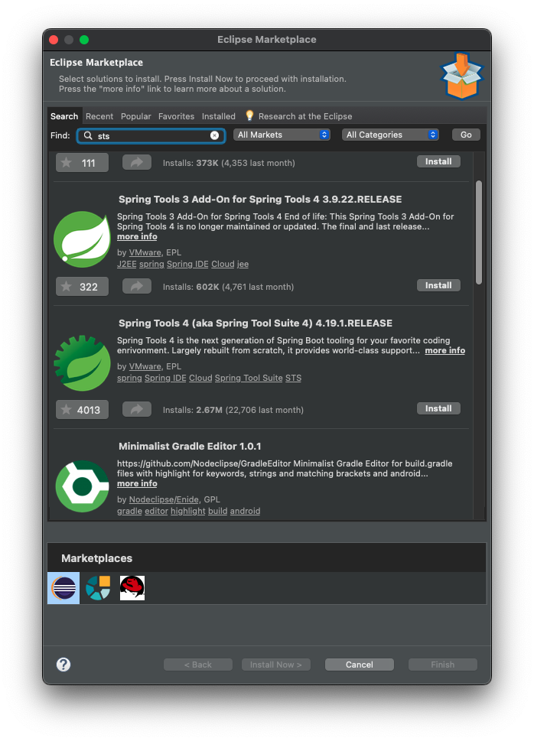
Task: Open more info for Minimalist Gradle Editor
Action: [x=137, y=483]
